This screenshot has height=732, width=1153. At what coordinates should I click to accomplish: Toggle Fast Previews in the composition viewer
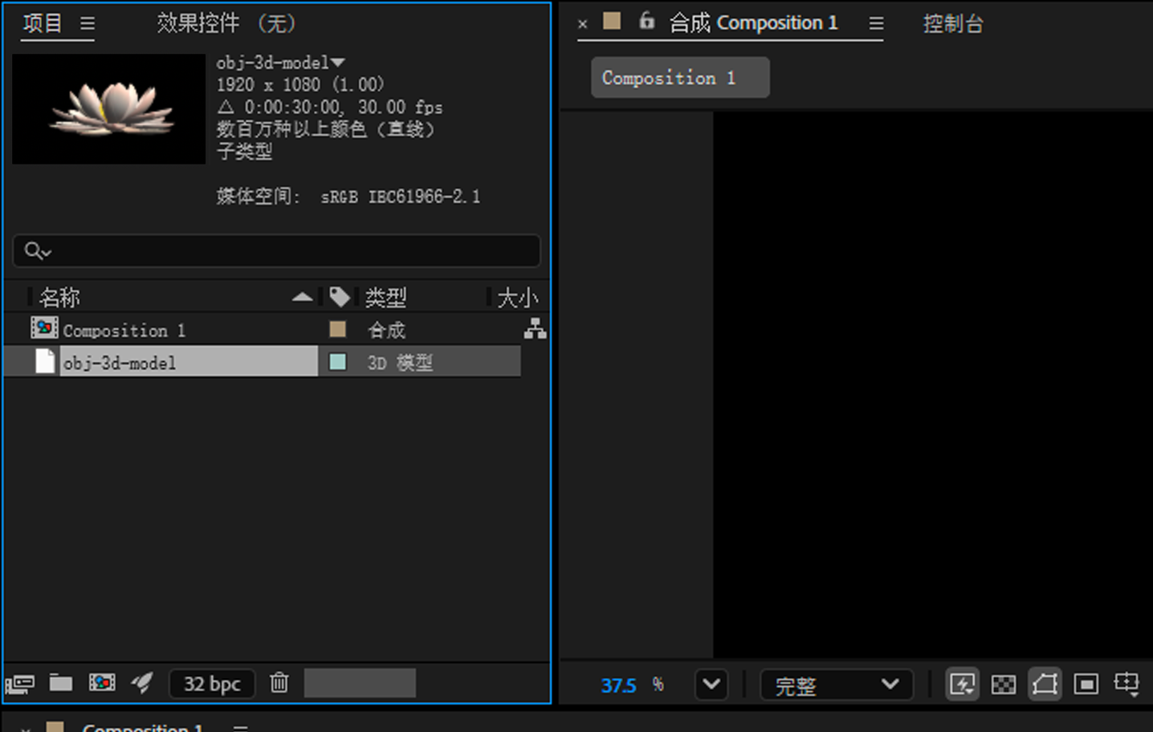(x=963, y=684)
